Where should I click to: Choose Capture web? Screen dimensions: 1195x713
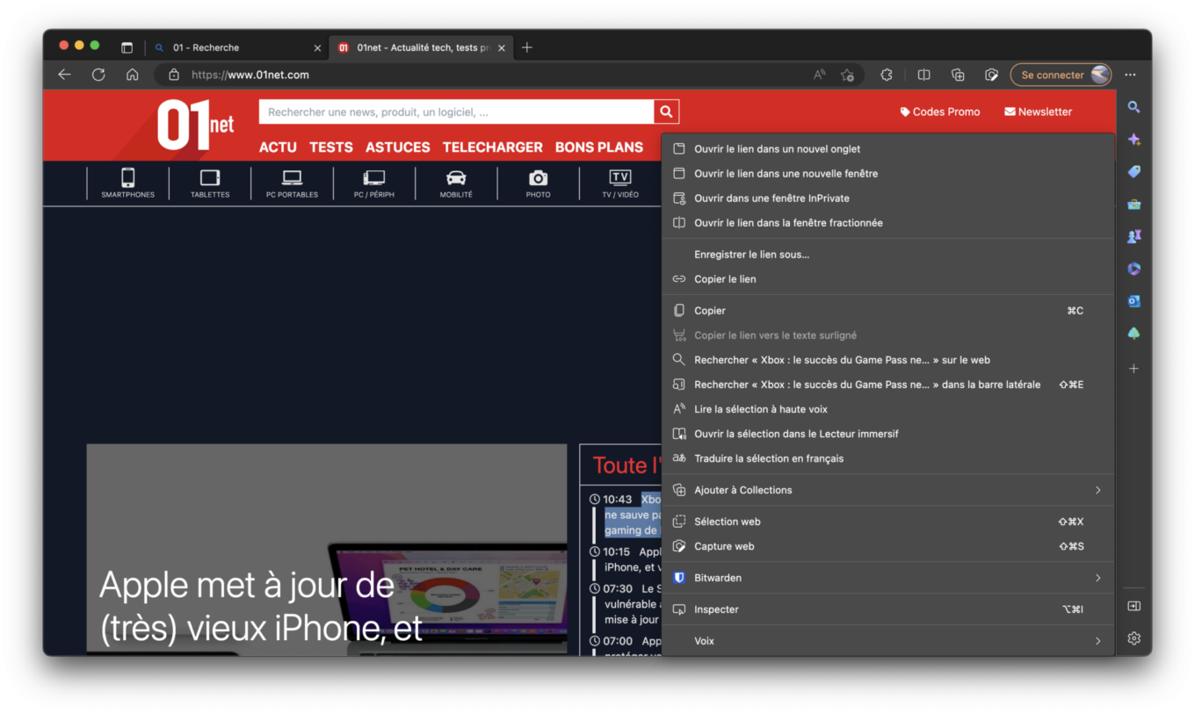pos(887,546)
